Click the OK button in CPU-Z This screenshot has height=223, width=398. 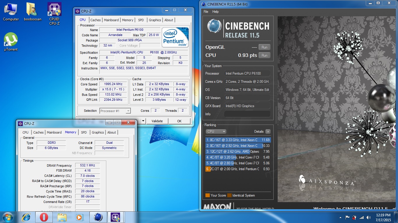point(179,121)
